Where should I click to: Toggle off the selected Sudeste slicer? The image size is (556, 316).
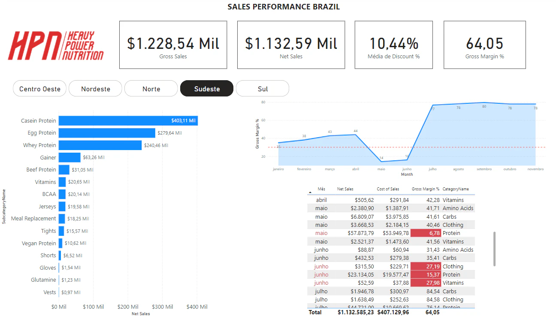pos(207,89)
